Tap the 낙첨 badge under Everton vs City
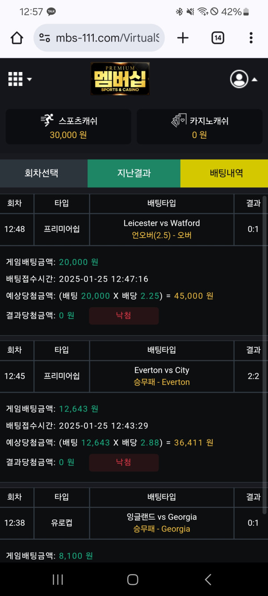 [124, 462]
